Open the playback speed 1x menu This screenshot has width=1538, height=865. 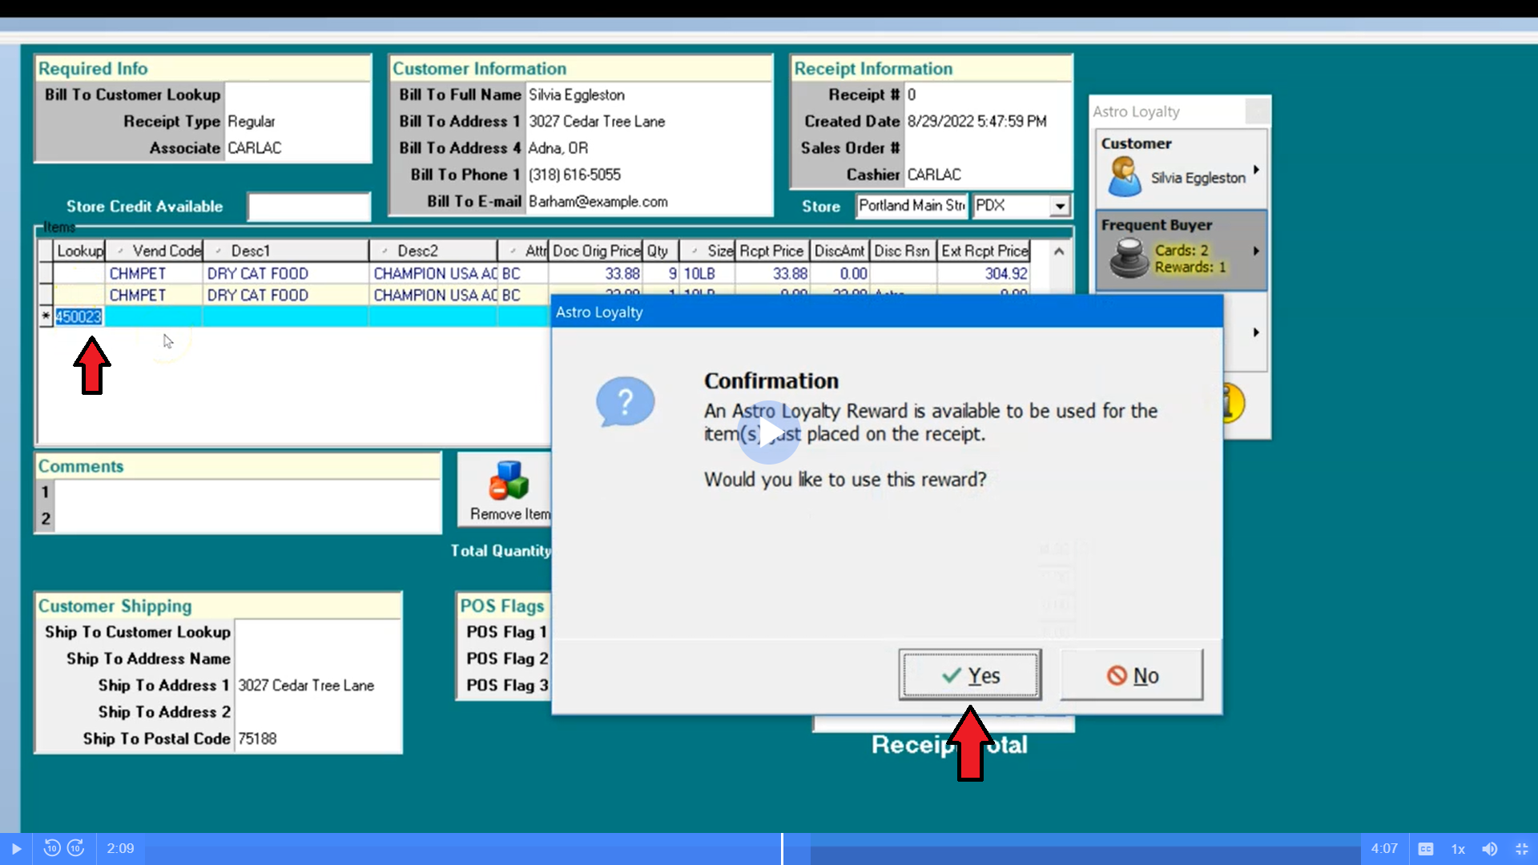click(x=1458, y=848)
